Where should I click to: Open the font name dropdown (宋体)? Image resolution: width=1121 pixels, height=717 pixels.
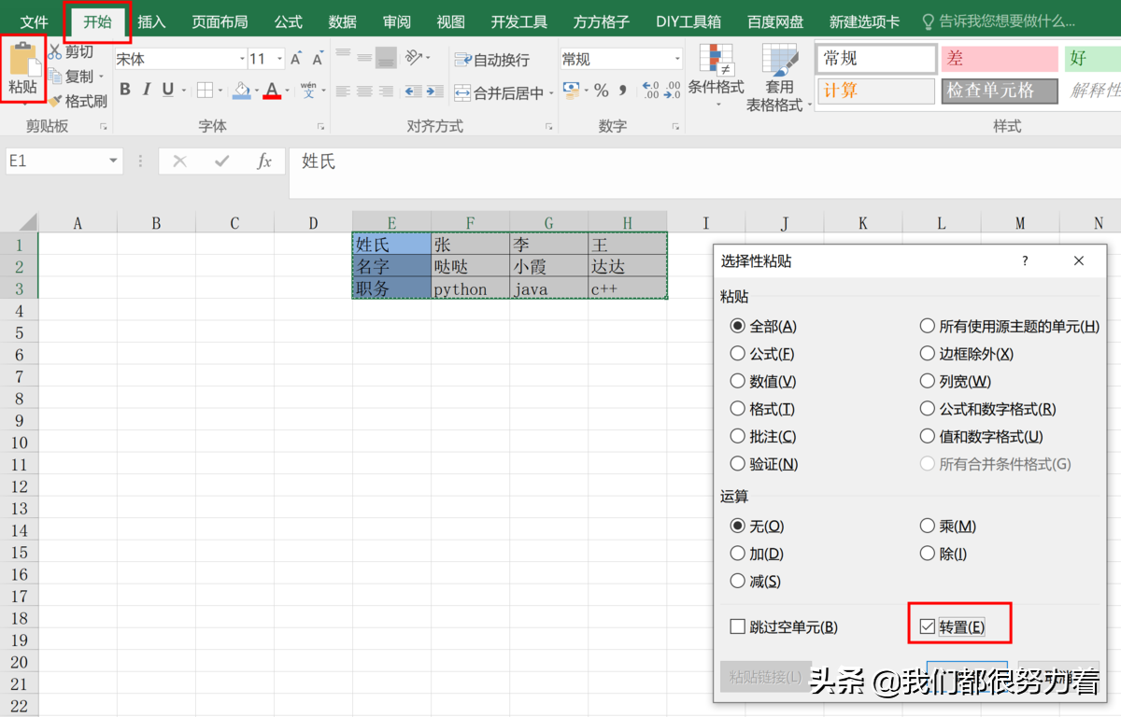241,59
